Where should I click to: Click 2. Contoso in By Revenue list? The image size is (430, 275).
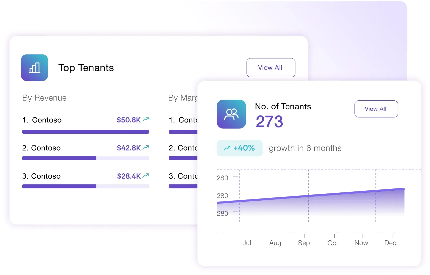[x=41, y=148]
